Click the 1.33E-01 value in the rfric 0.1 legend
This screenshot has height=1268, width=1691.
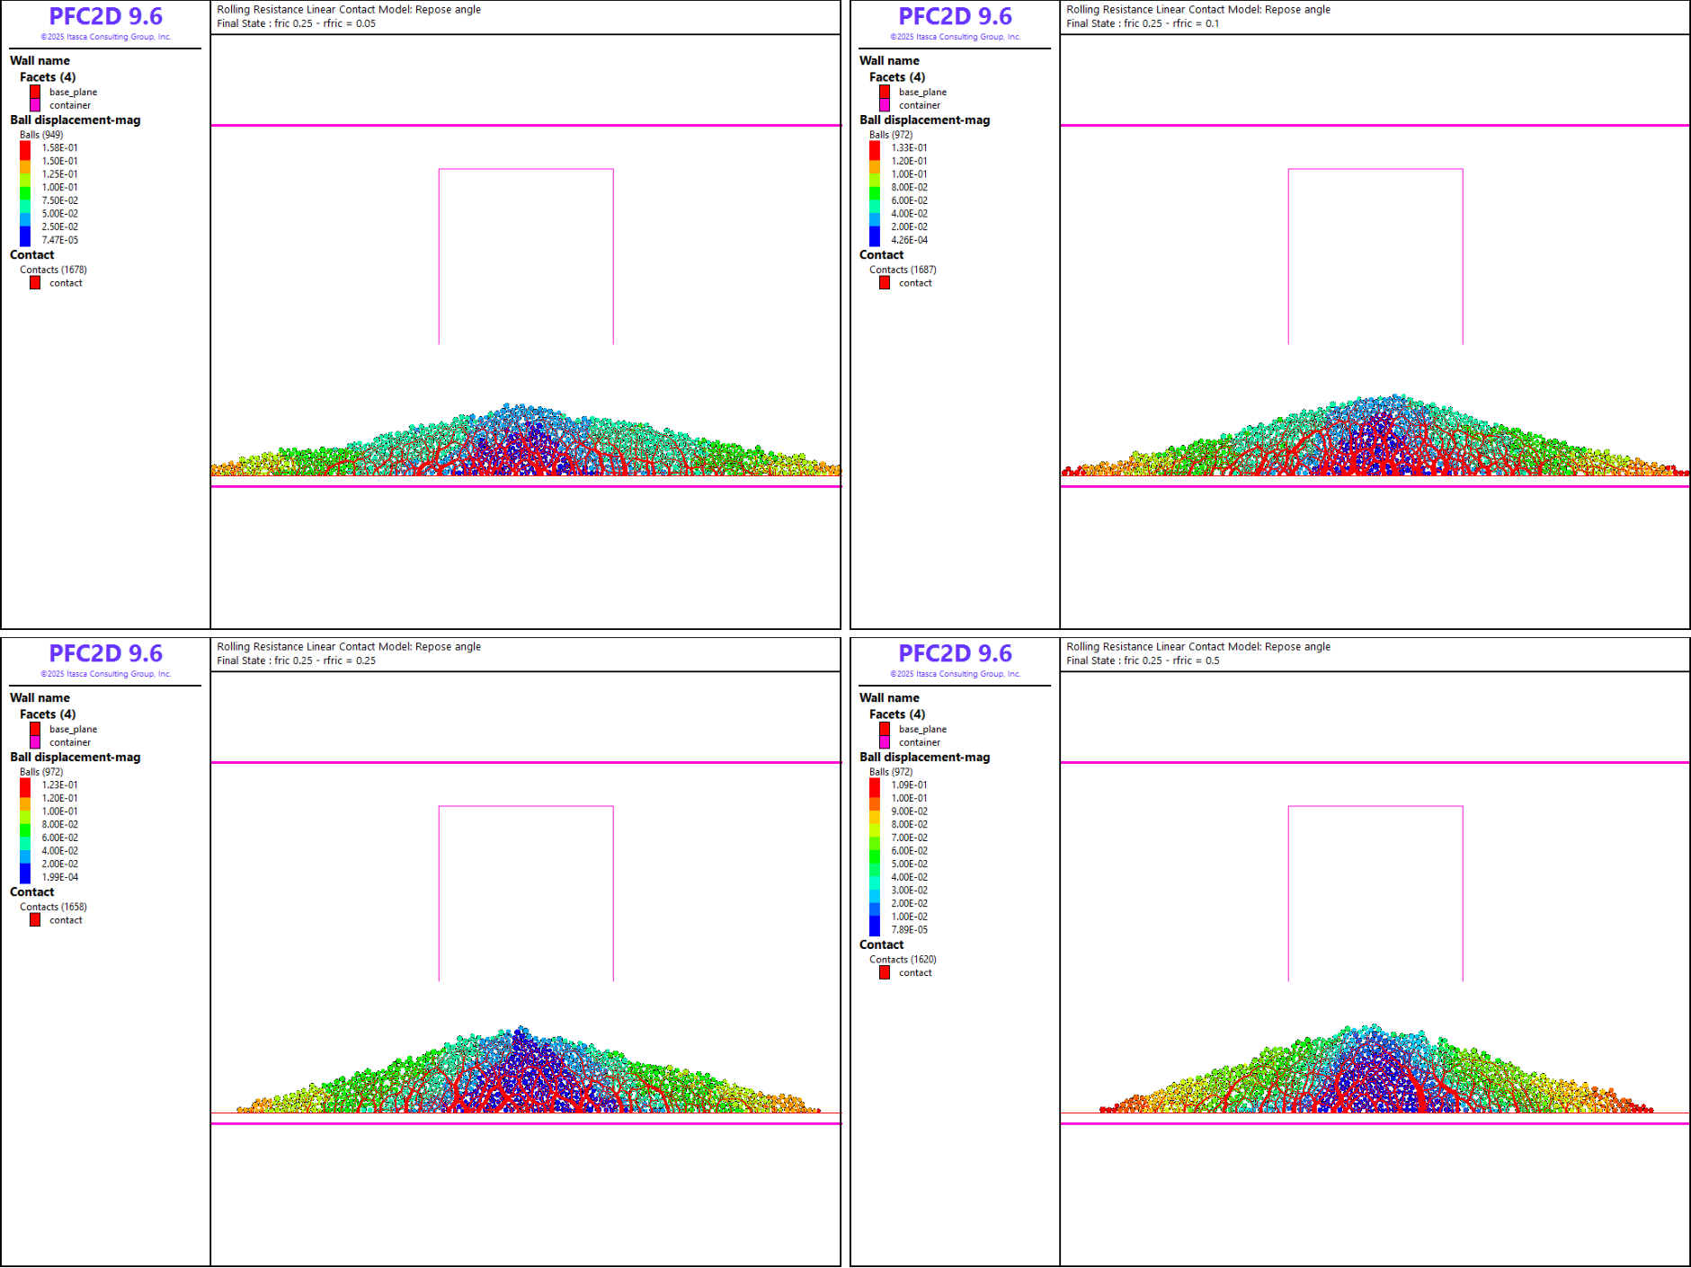pyautogui.click(x=909, y=148)
